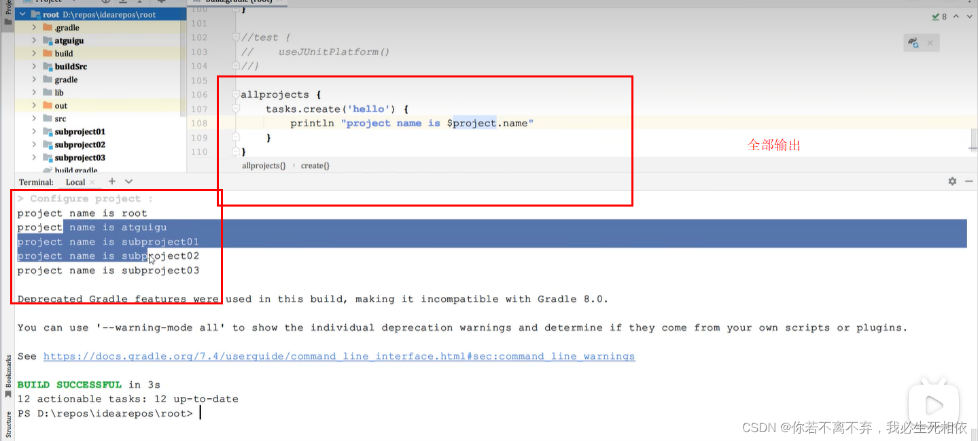Select the gradle folder icon
The height and width of the screenshot is (441, 978).
pyautogui.click(x=48, y=80)
